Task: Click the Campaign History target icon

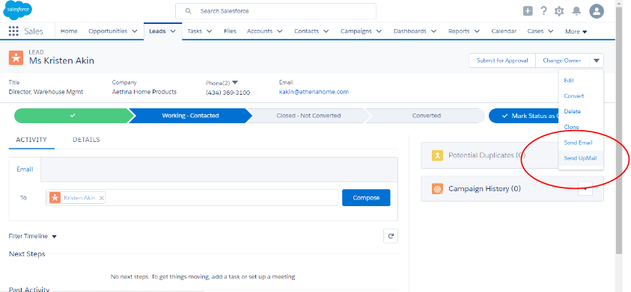Action: click(437, 188)
